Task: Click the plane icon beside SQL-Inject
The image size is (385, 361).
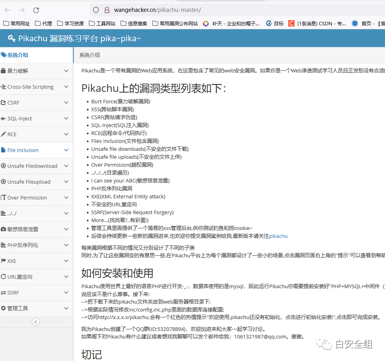Action: [x=3, y=118]
